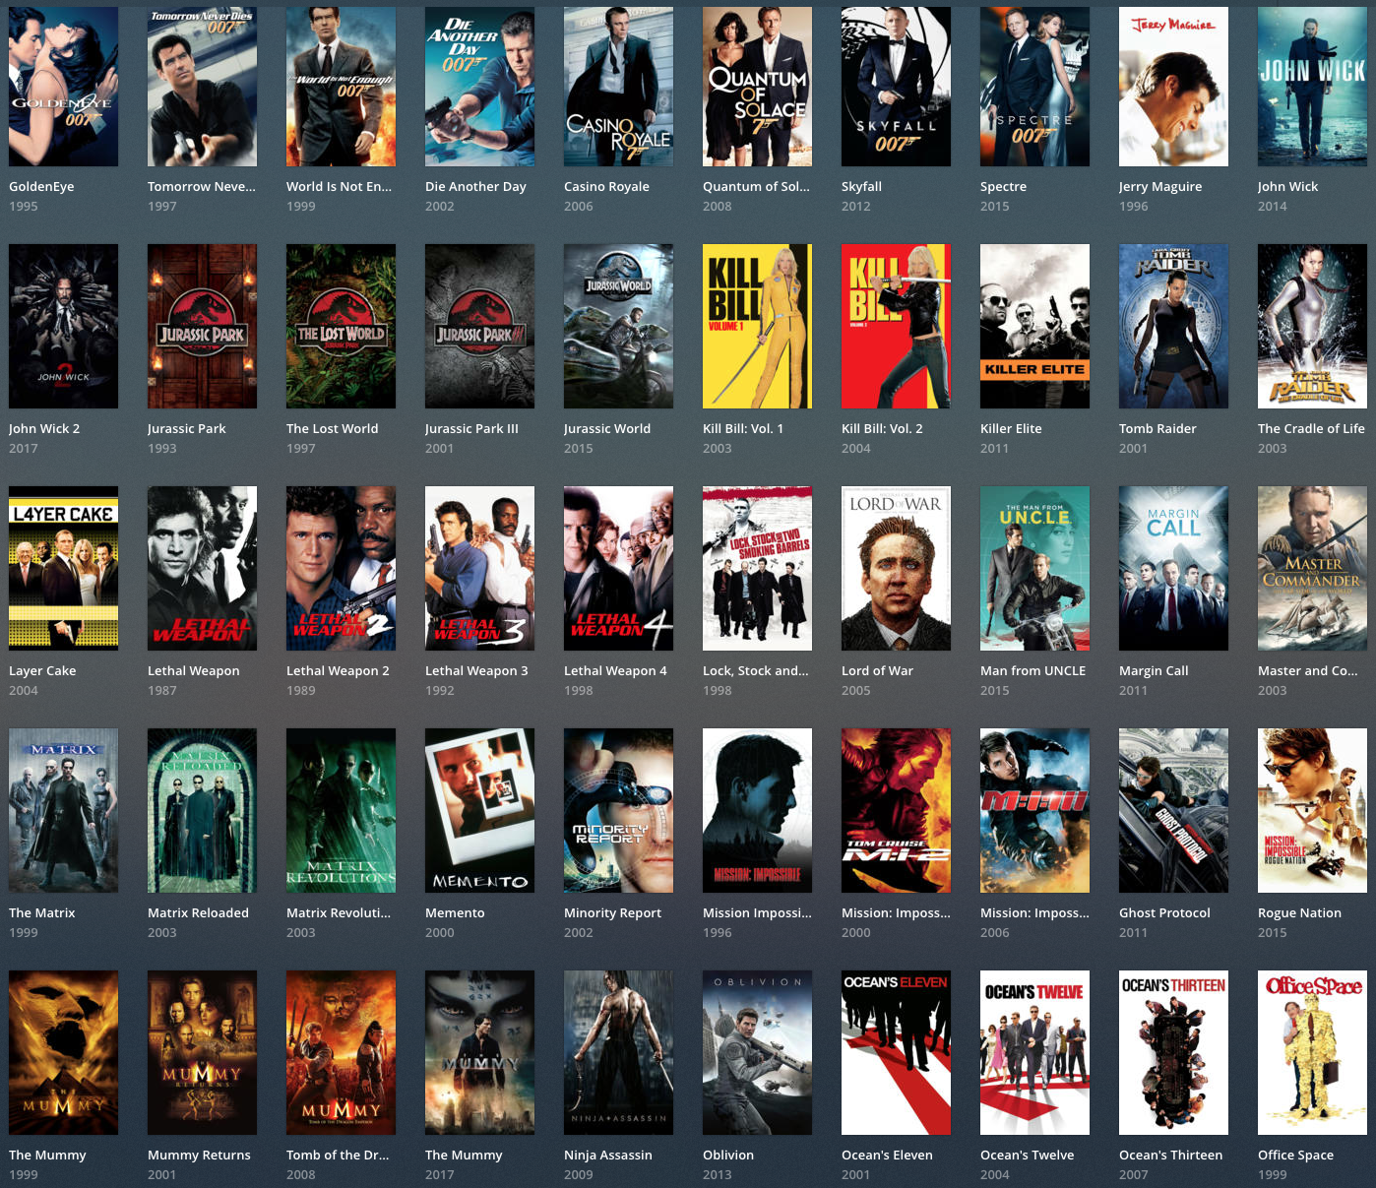Click the Casino Royale poster

pyautogui.click(x=618, y=85)
